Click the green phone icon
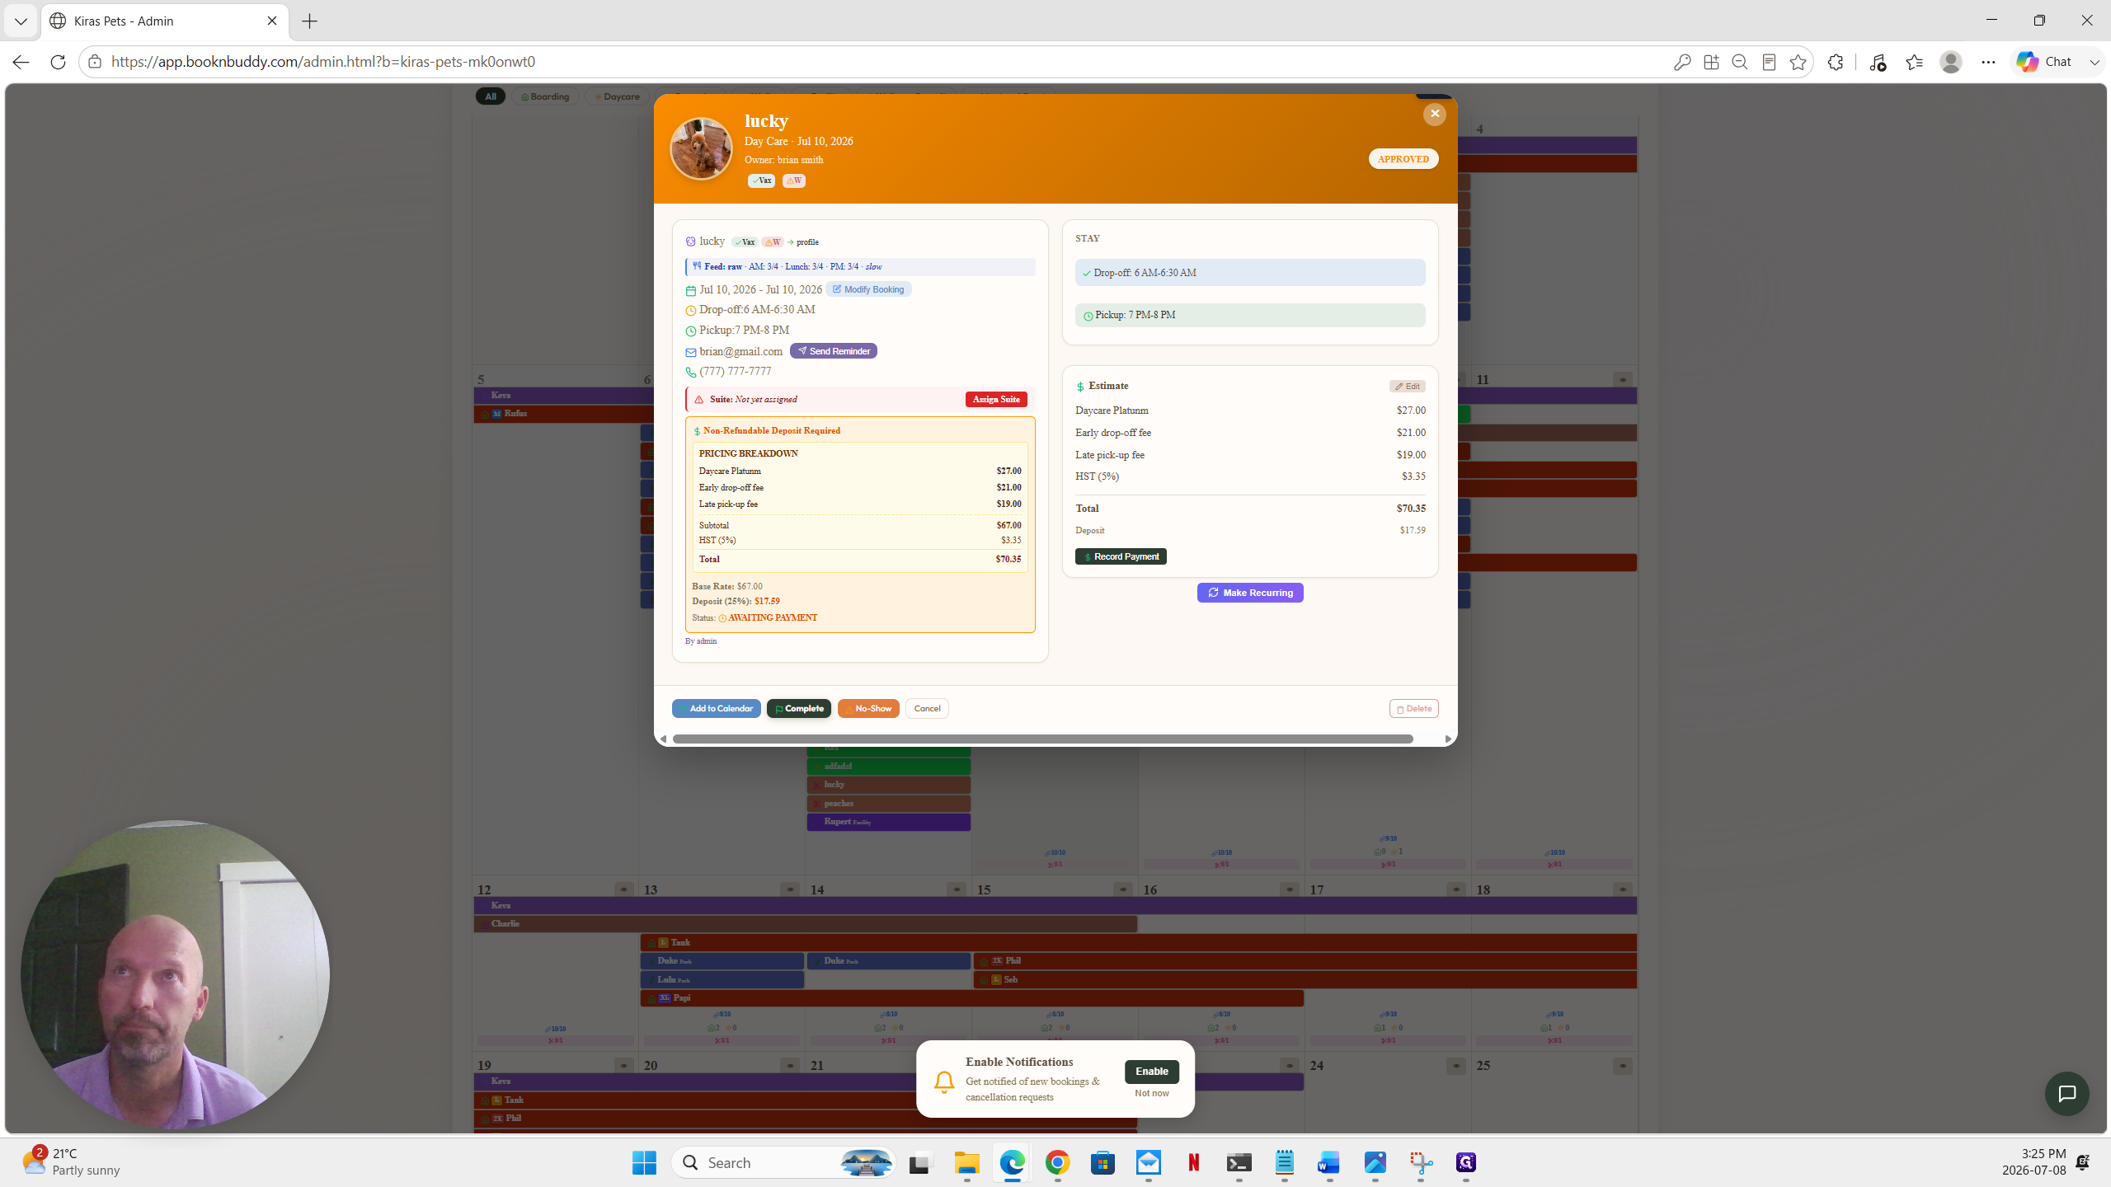Viewport: 2111px width, 1187px height. 691,373
